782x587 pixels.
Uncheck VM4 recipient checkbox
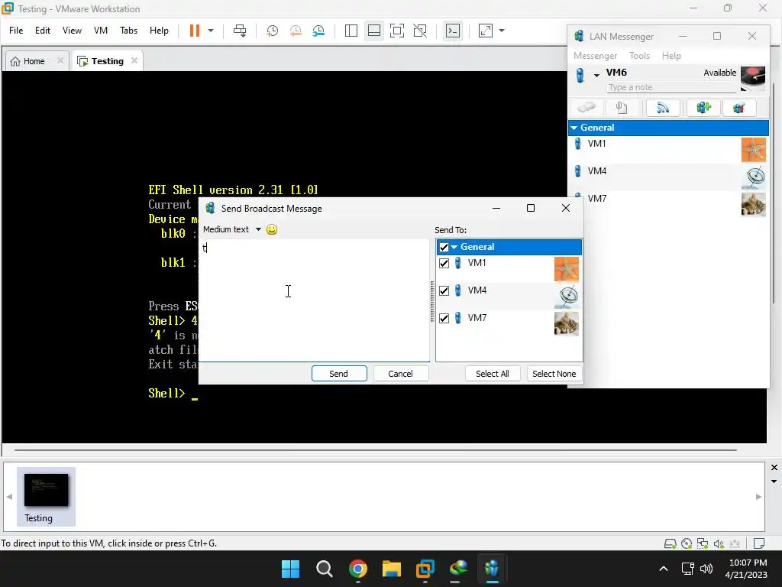coord(444,290)
